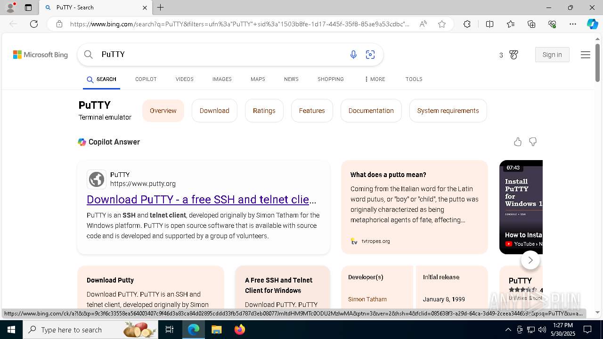Open the tab actions menu icon
603x339 pixels.
tap(28, 8)
